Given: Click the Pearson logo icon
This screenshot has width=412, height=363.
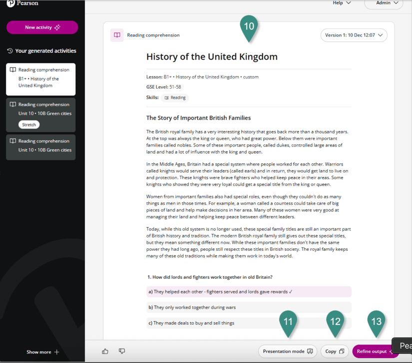Looking at the screenshot, I should (x=10, y=3).
